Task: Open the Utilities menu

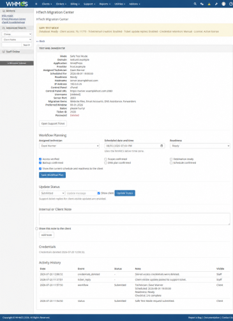Action: [x=120, y=4]
